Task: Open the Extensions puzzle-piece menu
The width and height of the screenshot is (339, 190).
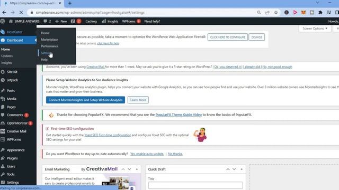Action: [x=320, y=13]
